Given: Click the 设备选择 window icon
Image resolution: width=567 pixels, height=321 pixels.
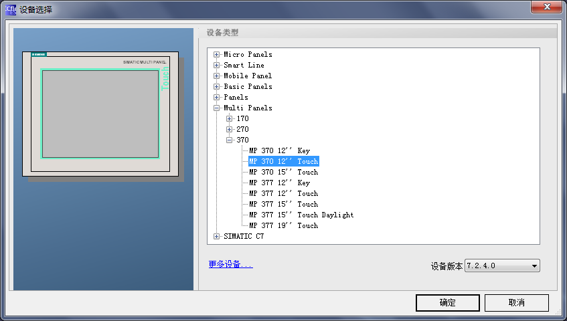Looking at the screenshot, I should (x=11, y=9).
